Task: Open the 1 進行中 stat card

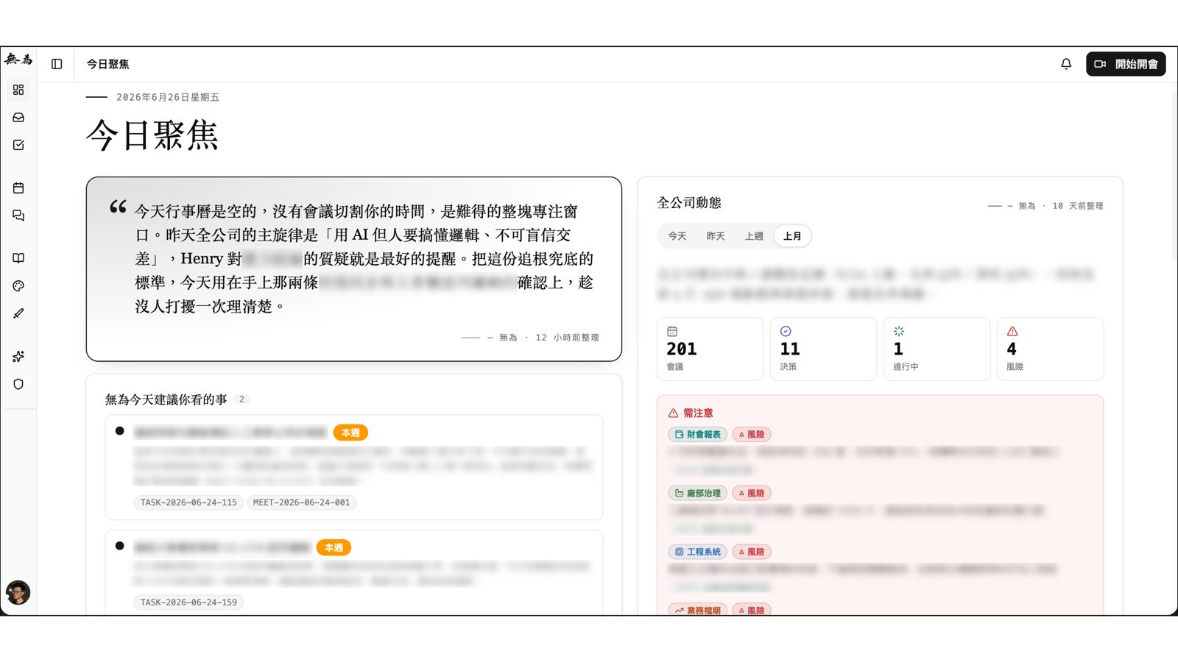Action: [937, 349]
